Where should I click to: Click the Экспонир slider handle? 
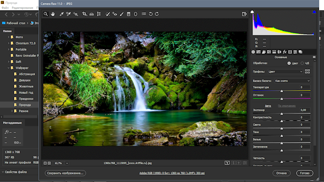click(x=282, y=114)
